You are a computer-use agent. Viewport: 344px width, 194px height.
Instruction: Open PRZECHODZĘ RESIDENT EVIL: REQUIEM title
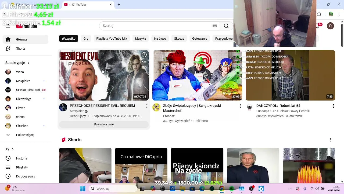pos(102,106)
